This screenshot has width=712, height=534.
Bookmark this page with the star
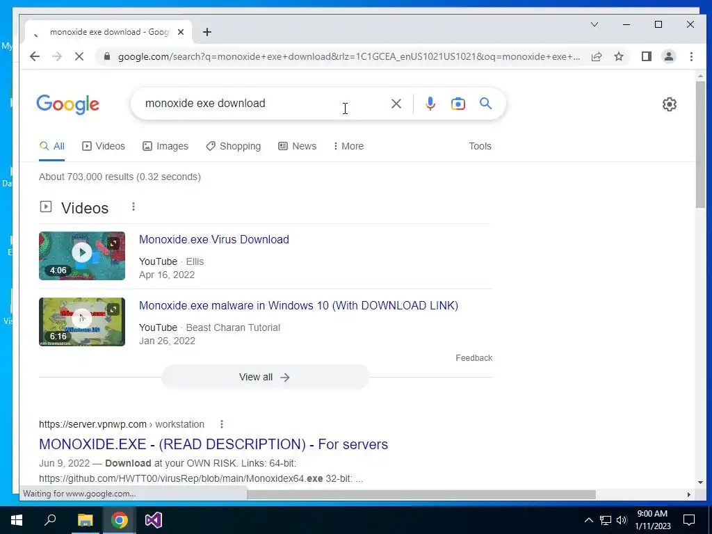pyautogui.click(x=618, y=56)
